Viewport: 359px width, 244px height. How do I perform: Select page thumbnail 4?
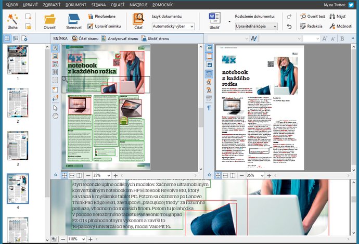(x=18, y=189)
